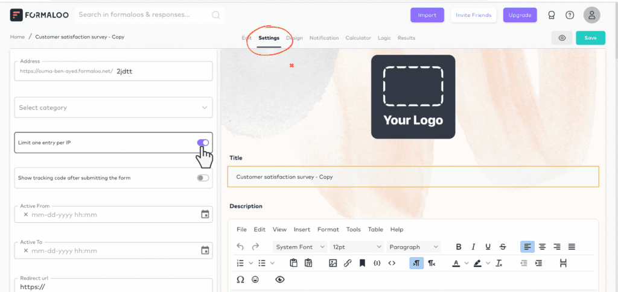
Task: Justify text in the description editor
Action: 572,247
